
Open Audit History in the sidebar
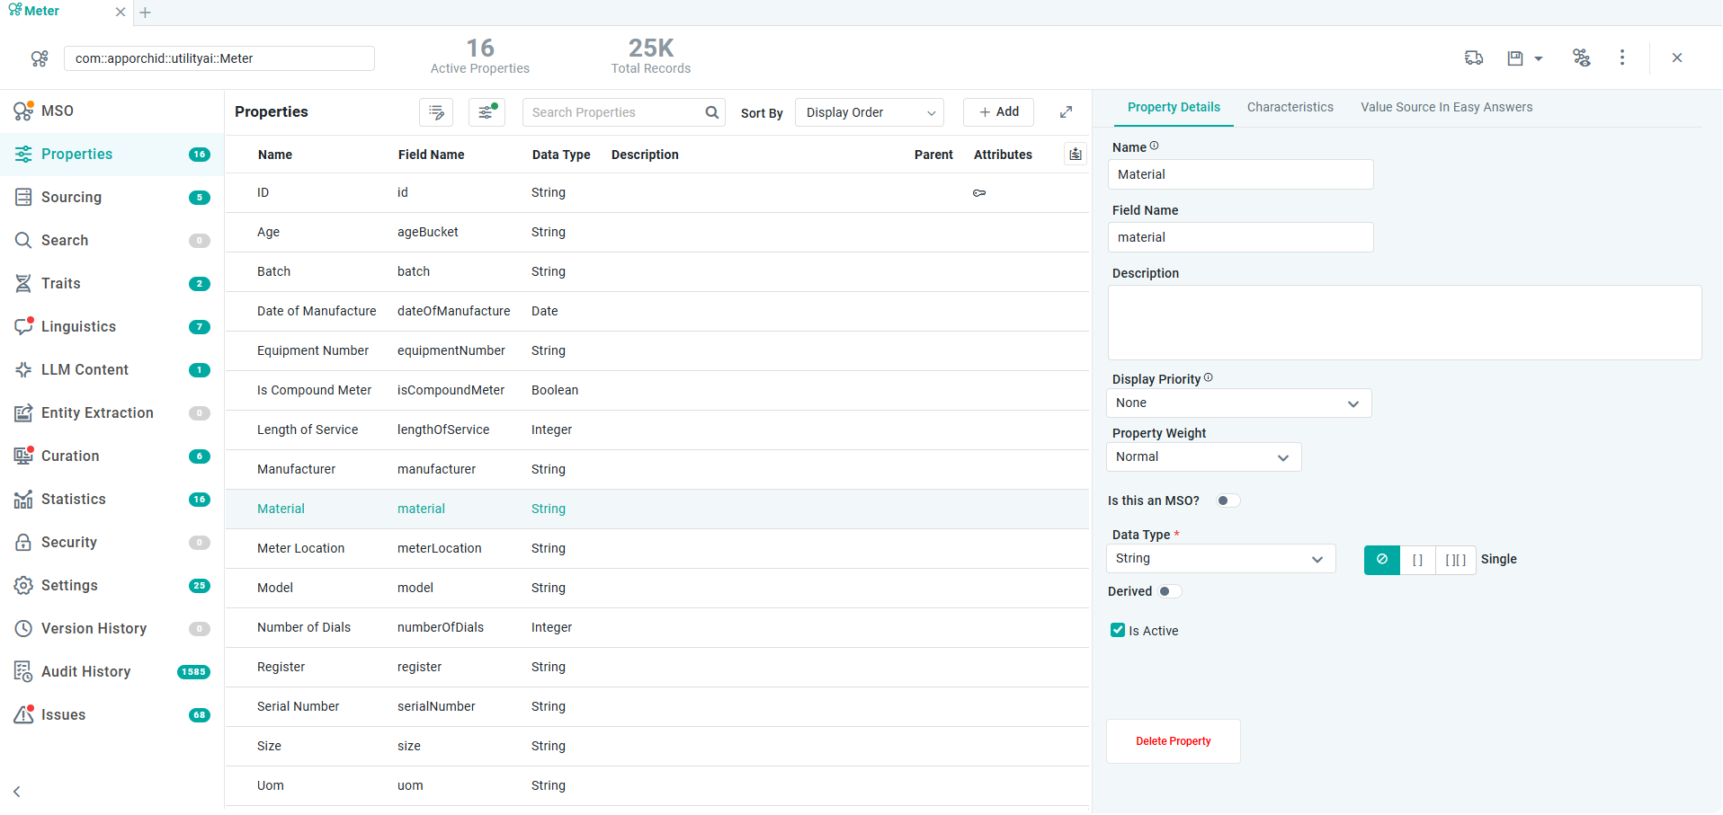tap(85, 672)
